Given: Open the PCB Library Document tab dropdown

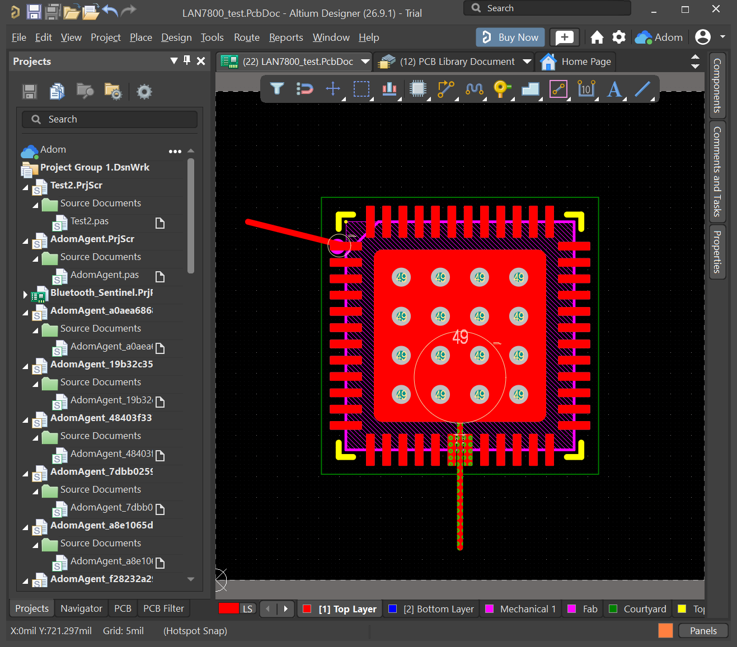Looking at the screenshot, I should coord(527,62).
